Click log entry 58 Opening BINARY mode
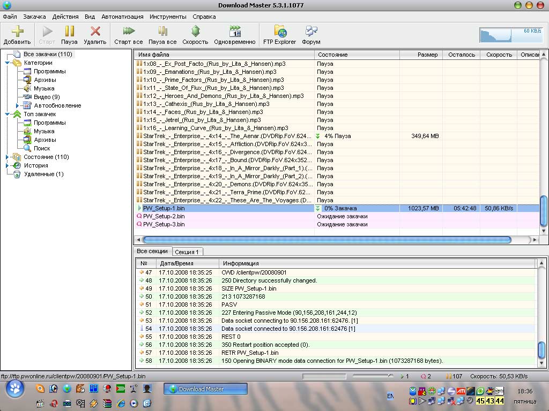The width and height of the screenshot is (549, 411). [x=336, y=361]
